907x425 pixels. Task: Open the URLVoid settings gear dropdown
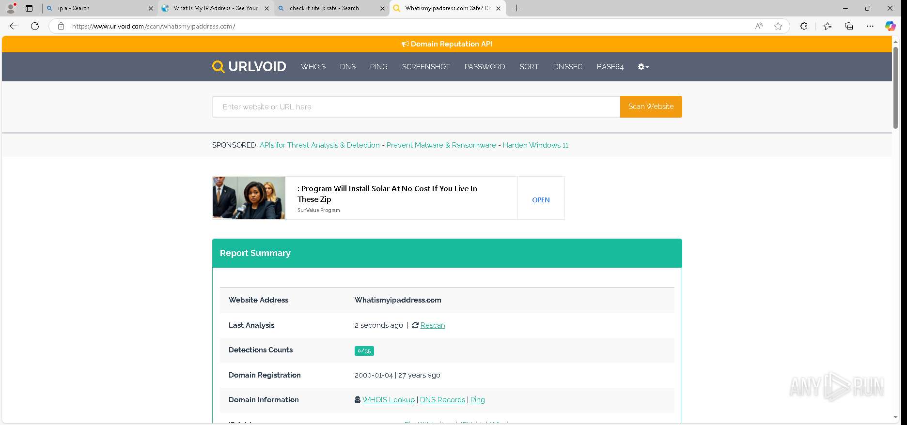[x=643, y=67]
